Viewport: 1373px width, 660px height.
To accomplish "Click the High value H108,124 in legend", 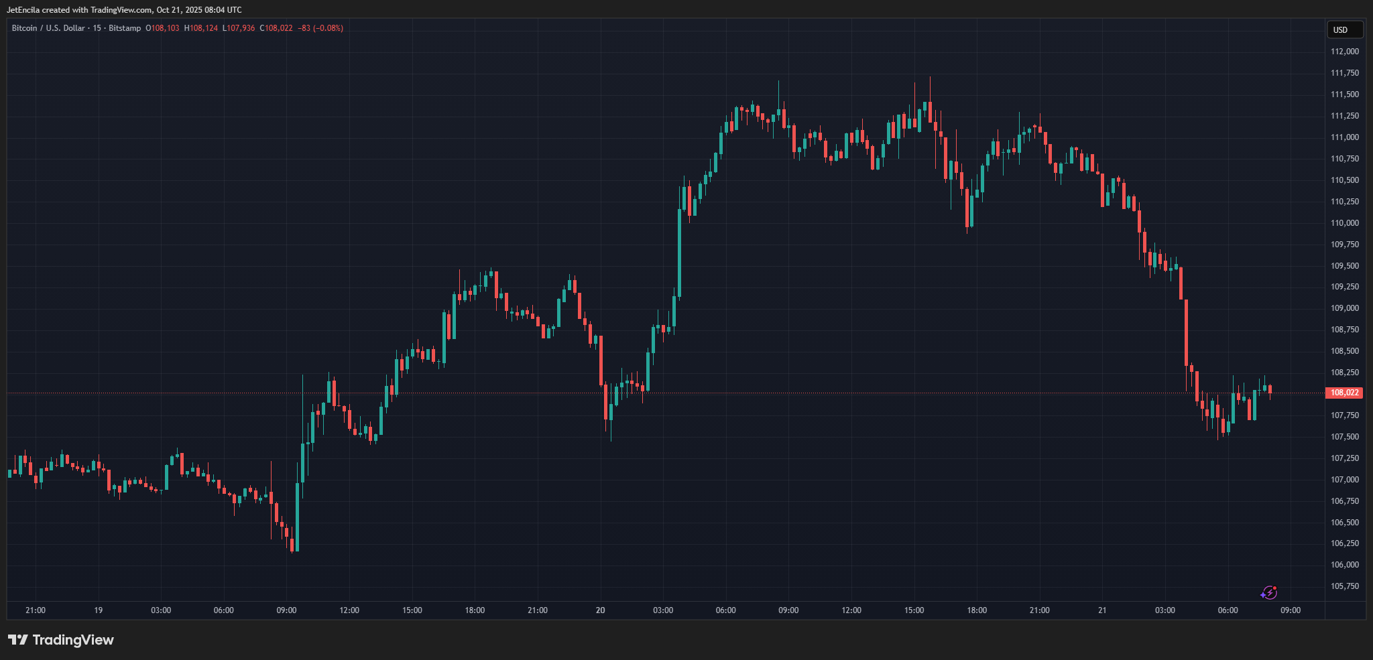I will coord(201,28).
